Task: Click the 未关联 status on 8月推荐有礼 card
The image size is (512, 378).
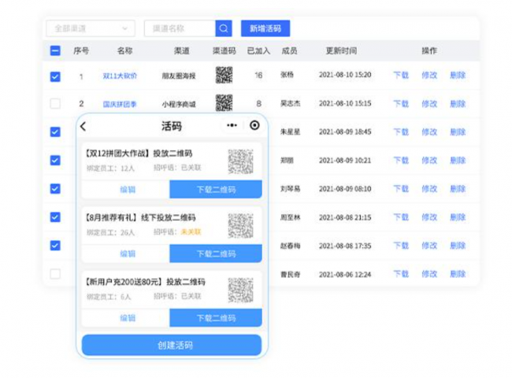Action: (x=191, y=232)
